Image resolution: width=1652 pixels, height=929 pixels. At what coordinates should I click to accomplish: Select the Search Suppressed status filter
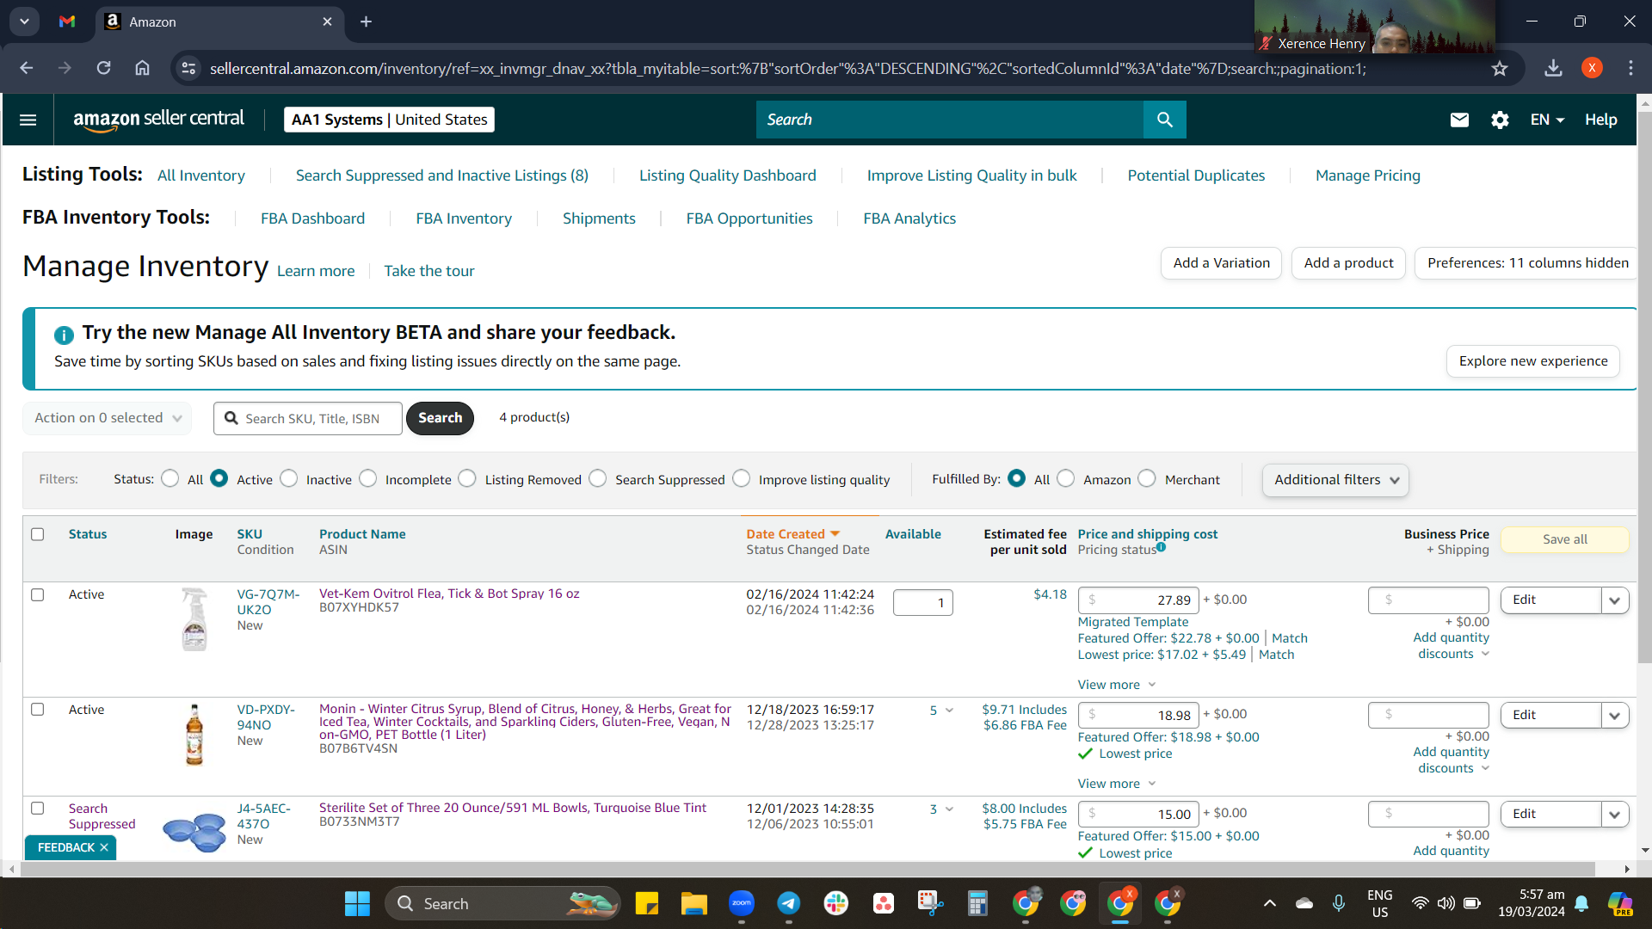click(x=598, y=478)
